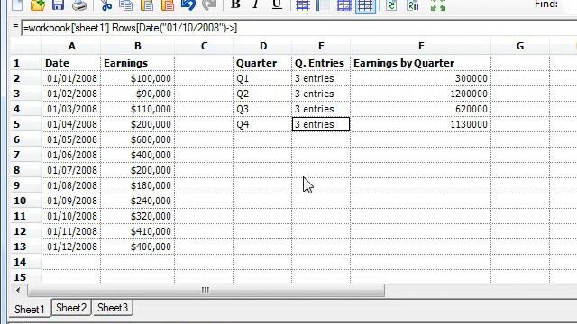The width and height of the screenshot is (577, 324).
Task: Click the 'Earnings' header cell
Action: [138, 63]
